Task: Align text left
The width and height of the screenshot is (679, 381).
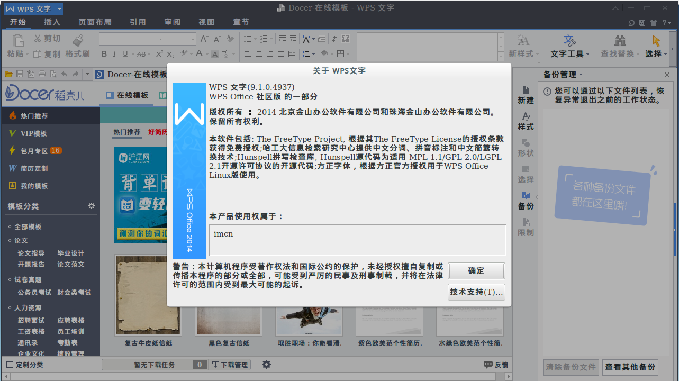Action: (247, 54)
